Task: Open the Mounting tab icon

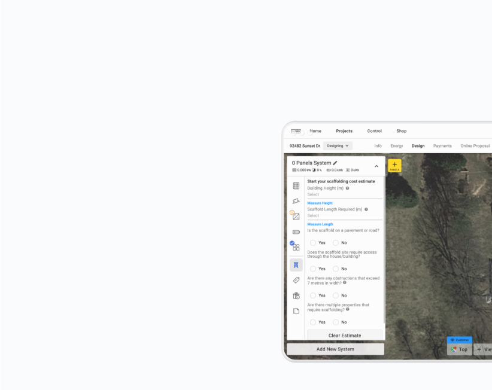Action: tap(296, 201)
